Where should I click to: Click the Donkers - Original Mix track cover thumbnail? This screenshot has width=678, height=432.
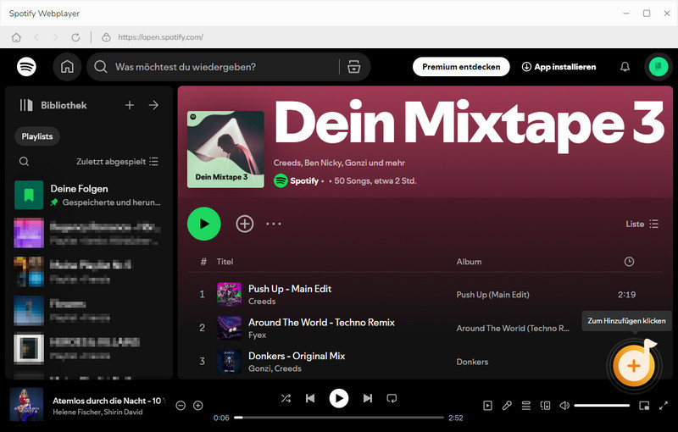[x=229, y=362]
